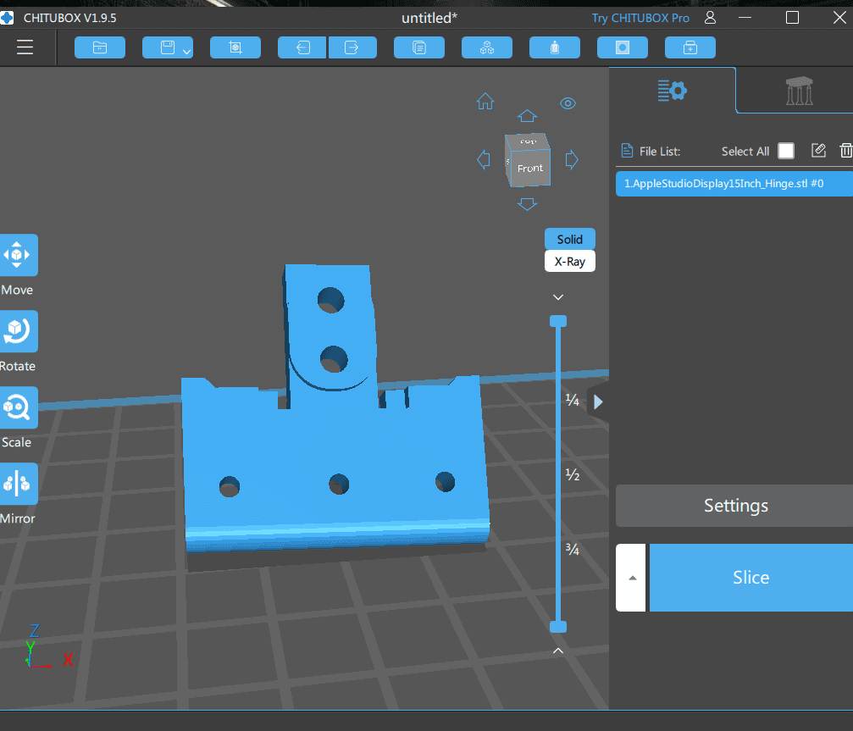Click the top handle of layer slider

[557, 321]
